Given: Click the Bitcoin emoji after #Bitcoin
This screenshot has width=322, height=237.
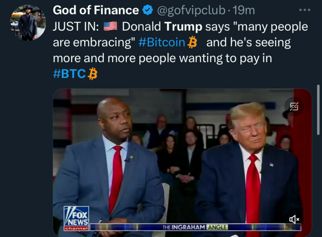Looking at the screenshot, I should 192,43.
